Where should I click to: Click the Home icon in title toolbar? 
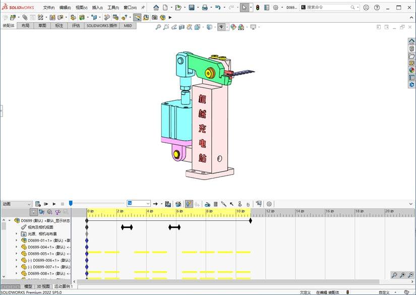coord(156,8)
